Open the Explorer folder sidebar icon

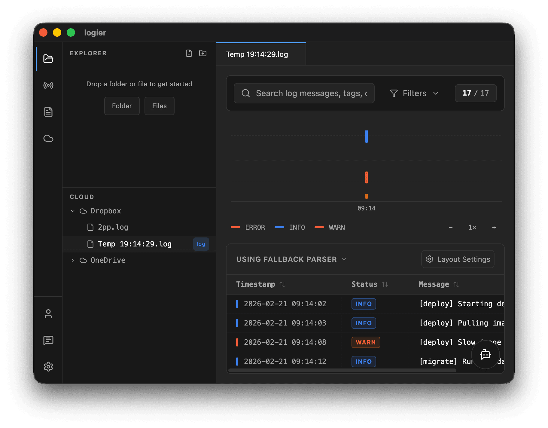(x=48, y=59)
